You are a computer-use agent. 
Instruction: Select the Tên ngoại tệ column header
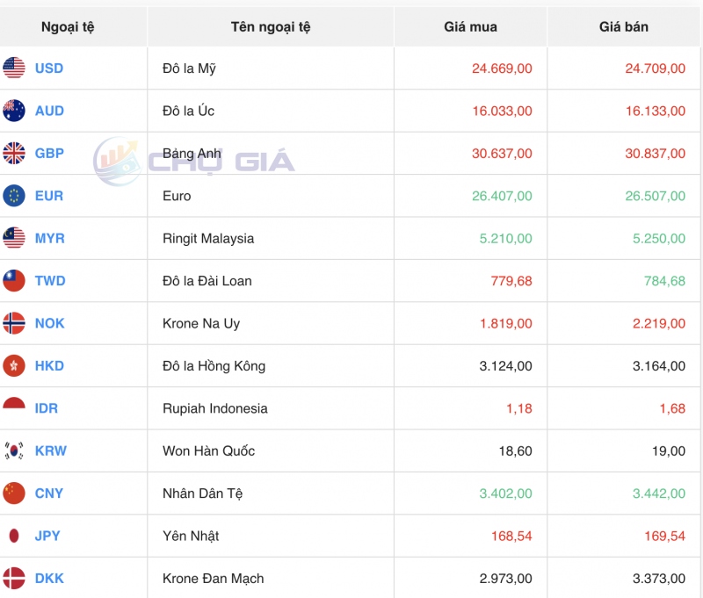pos(271,26)
